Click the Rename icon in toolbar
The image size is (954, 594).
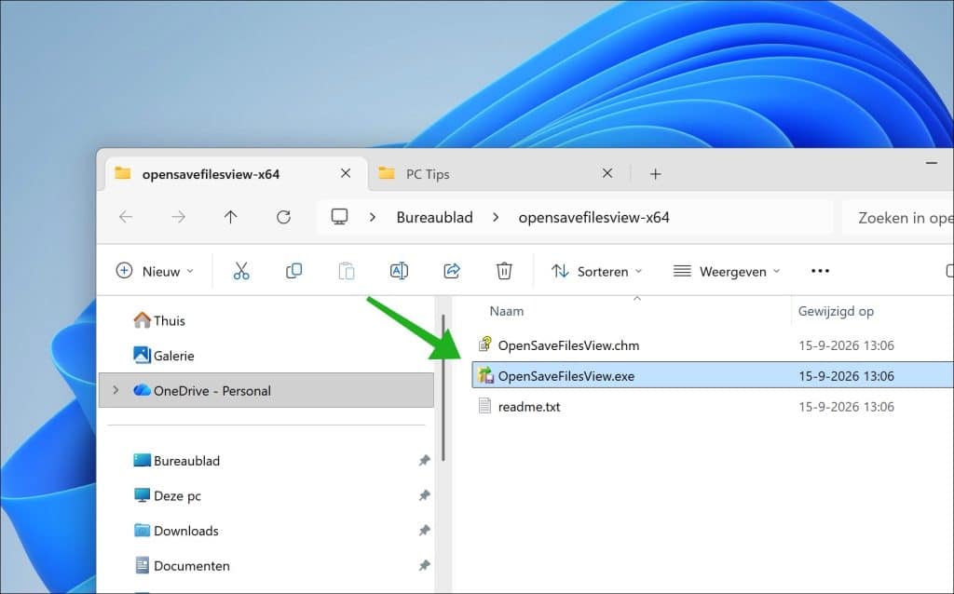(x=399, y=271)
